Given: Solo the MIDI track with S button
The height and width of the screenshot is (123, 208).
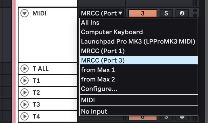Looking at the screenshot, I should [166, 13].
